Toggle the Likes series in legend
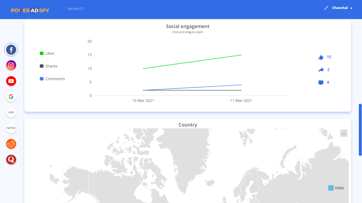 (47, 53)
